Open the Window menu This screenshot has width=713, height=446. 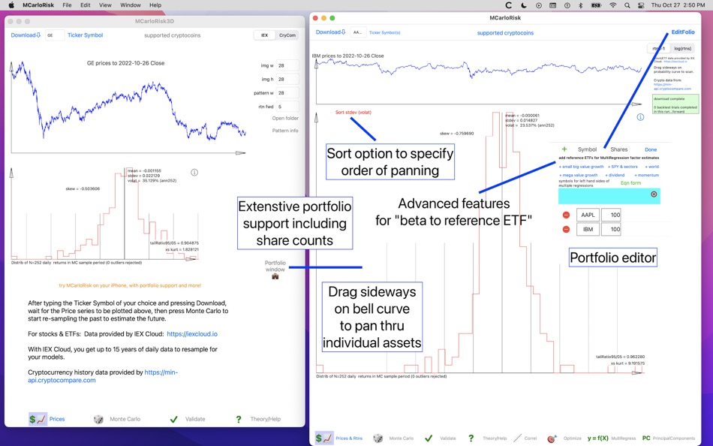tap(131, 5)
